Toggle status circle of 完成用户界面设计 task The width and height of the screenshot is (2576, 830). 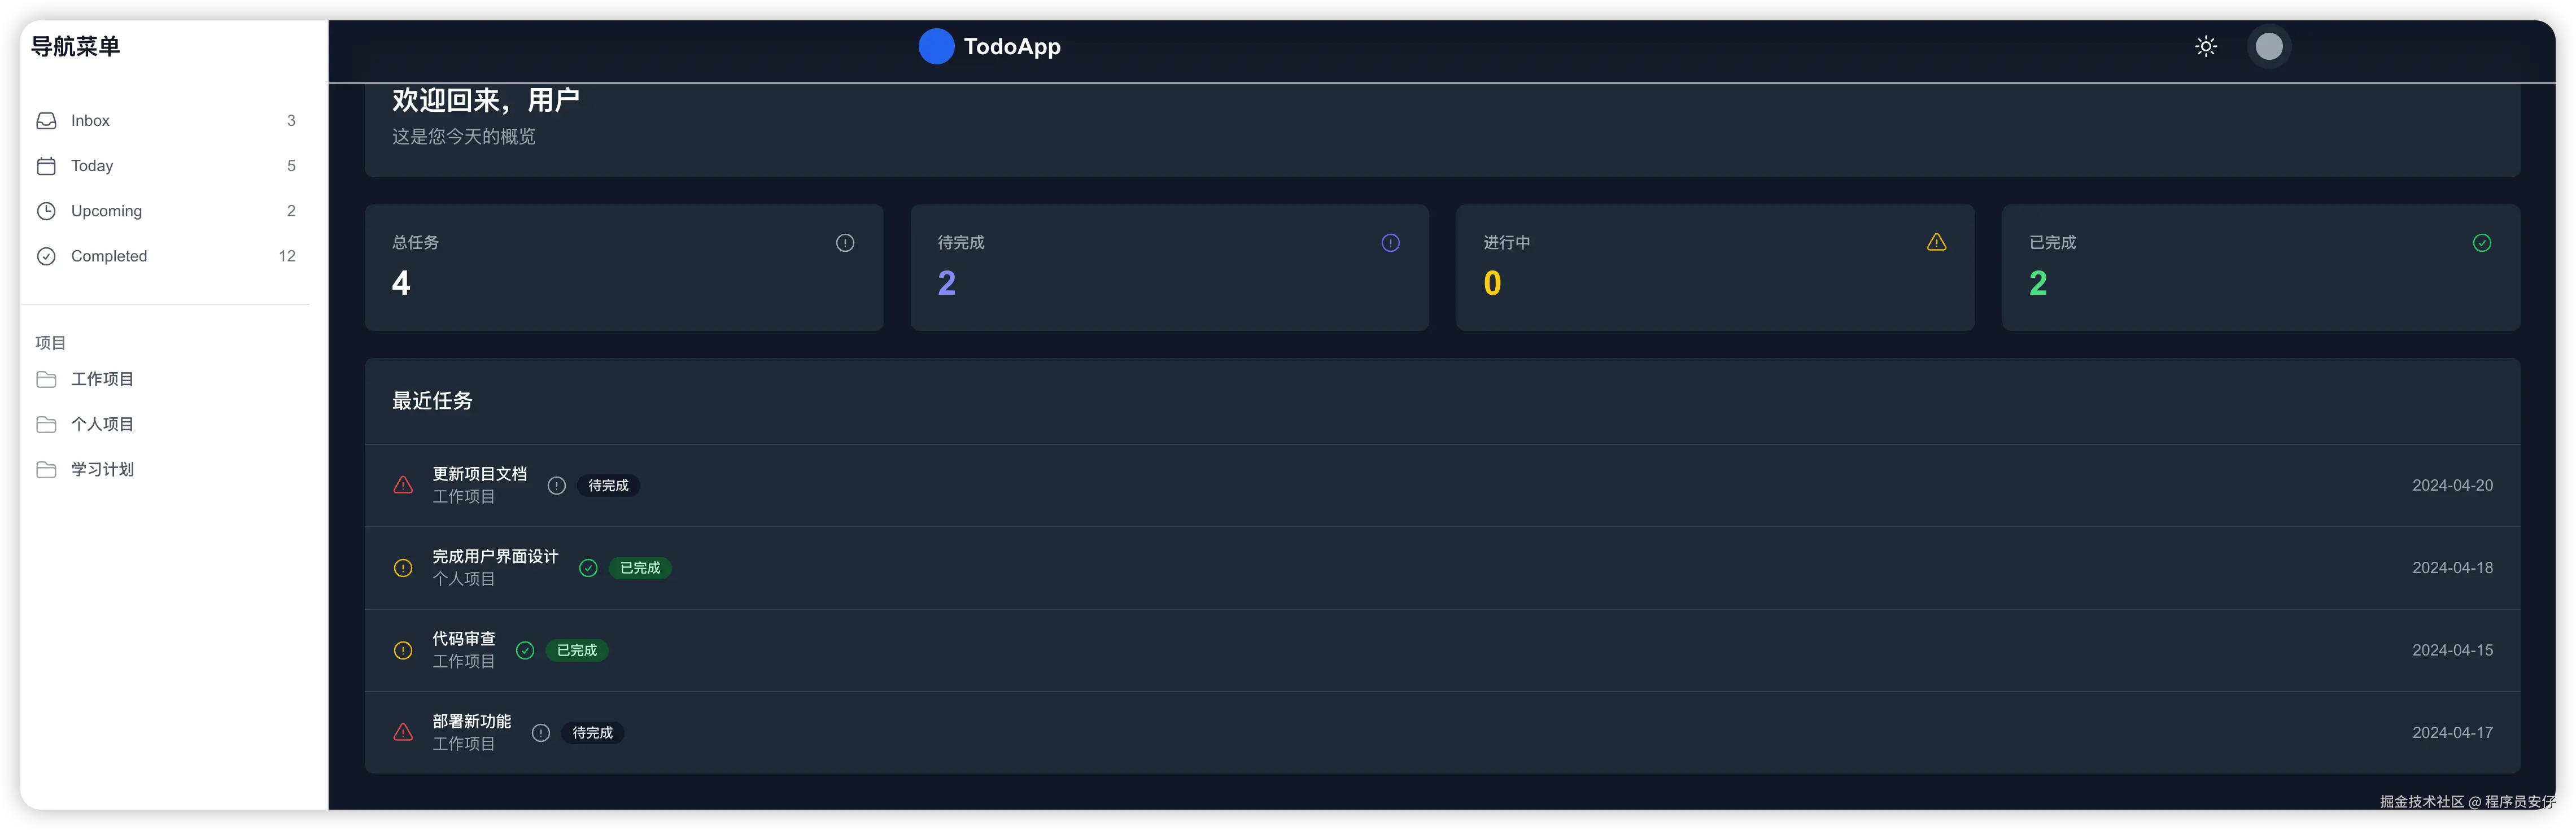(x=588, y=568)
